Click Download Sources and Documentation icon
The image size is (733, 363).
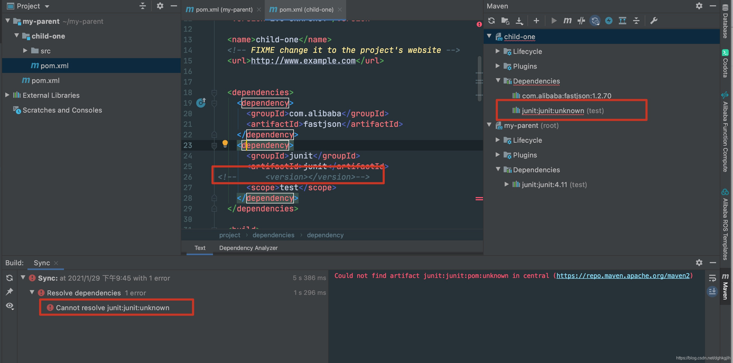(x=519, y=21)
